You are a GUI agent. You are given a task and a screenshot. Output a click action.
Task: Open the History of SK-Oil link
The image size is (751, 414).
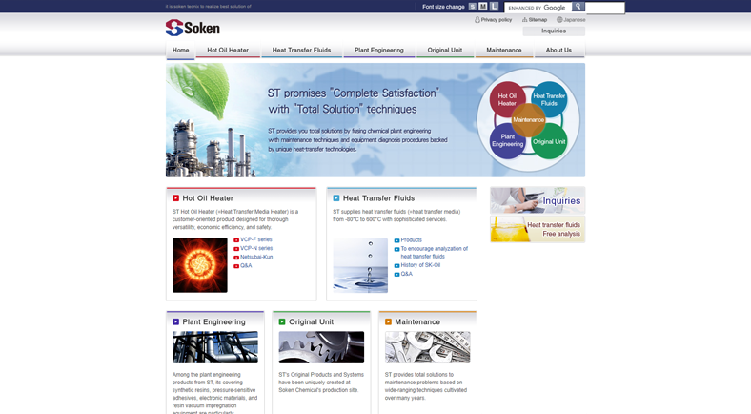(x=420, y=265)
